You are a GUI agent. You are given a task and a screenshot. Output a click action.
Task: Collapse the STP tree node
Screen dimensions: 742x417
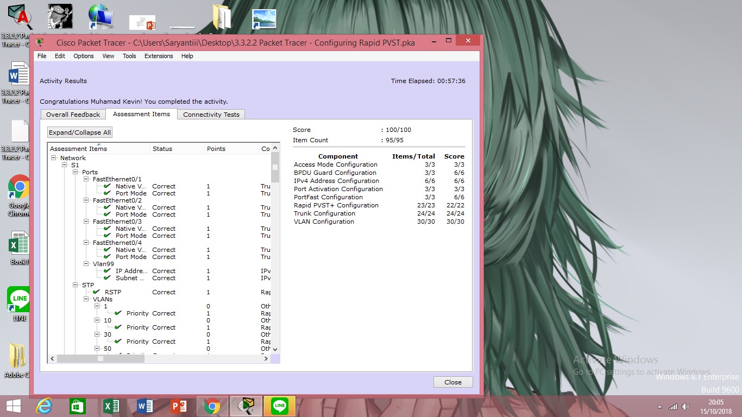click(76, 285)
